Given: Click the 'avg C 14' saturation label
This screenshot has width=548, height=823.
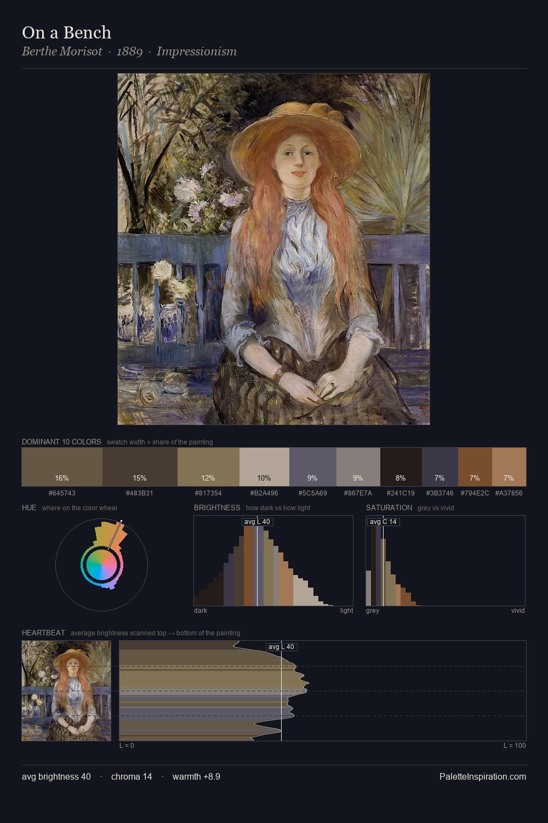Looking at the screenshot, I should tap(383, 522).
